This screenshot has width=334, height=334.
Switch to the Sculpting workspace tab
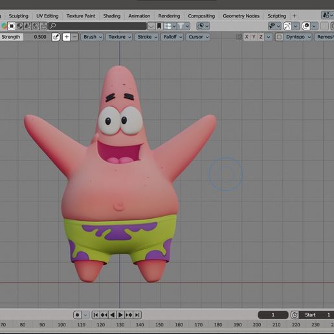point(19,16)
